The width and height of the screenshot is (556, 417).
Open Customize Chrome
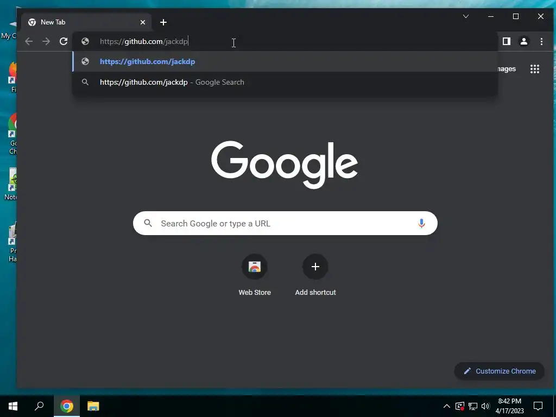tap(500, 371)
